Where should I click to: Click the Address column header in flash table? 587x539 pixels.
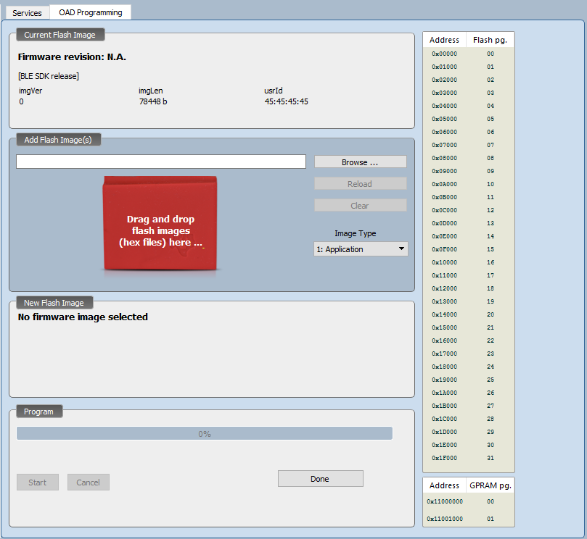(x=444, y=40)
